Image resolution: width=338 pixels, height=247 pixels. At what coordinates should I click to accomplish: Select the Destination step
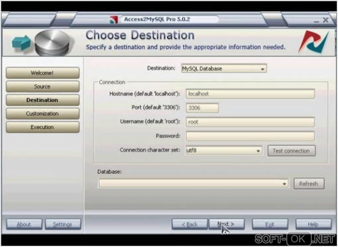click(x=42, y=100)
